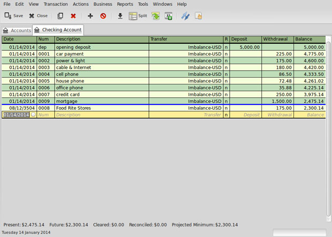The image size is (332, 237).
Task: Switch to the Accounts tab
Action: click(17, 30)
